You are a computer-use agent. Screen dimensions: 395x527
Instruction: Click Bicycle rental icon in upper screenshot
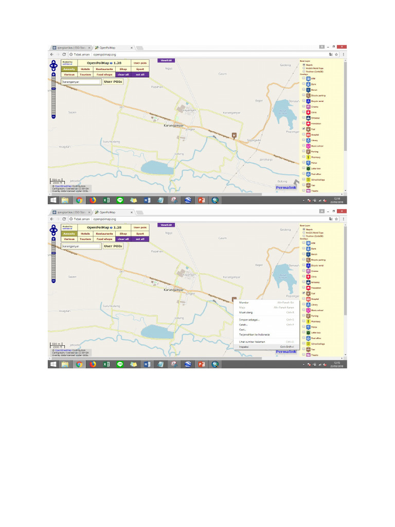click(308, 101)
